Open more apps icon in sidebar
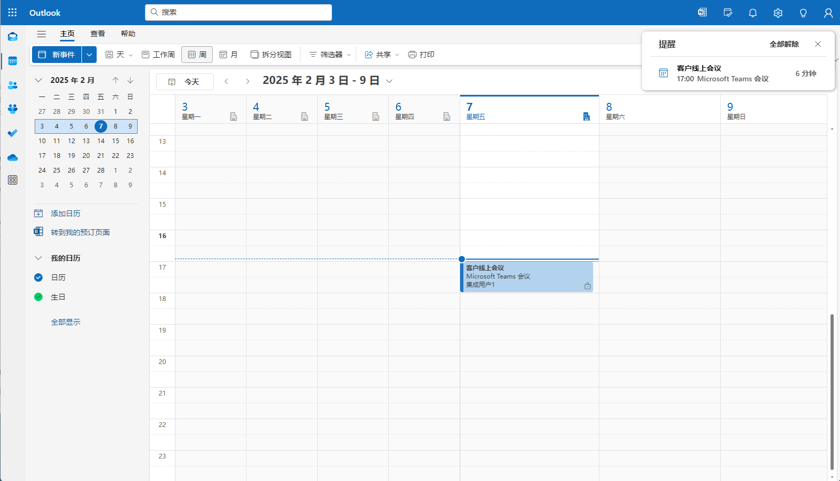 click(x=13, y=180)
